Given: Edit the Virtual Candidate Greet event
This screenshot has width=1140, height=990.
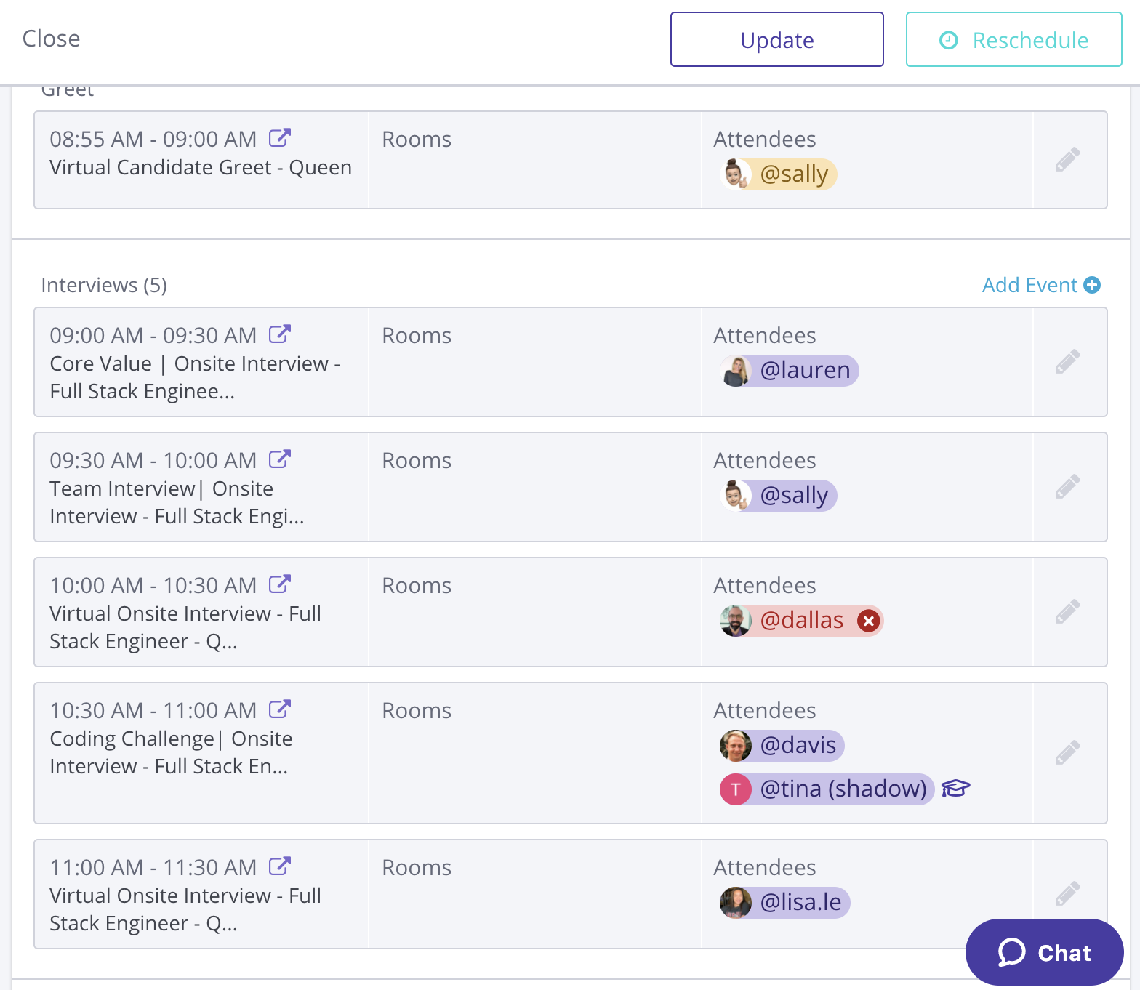Looking at the screenshot, I should pyautogui.click(x=1067, y=160).
